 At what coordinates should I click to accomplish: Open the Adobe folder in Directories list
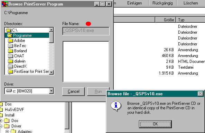tap(27, 41)
